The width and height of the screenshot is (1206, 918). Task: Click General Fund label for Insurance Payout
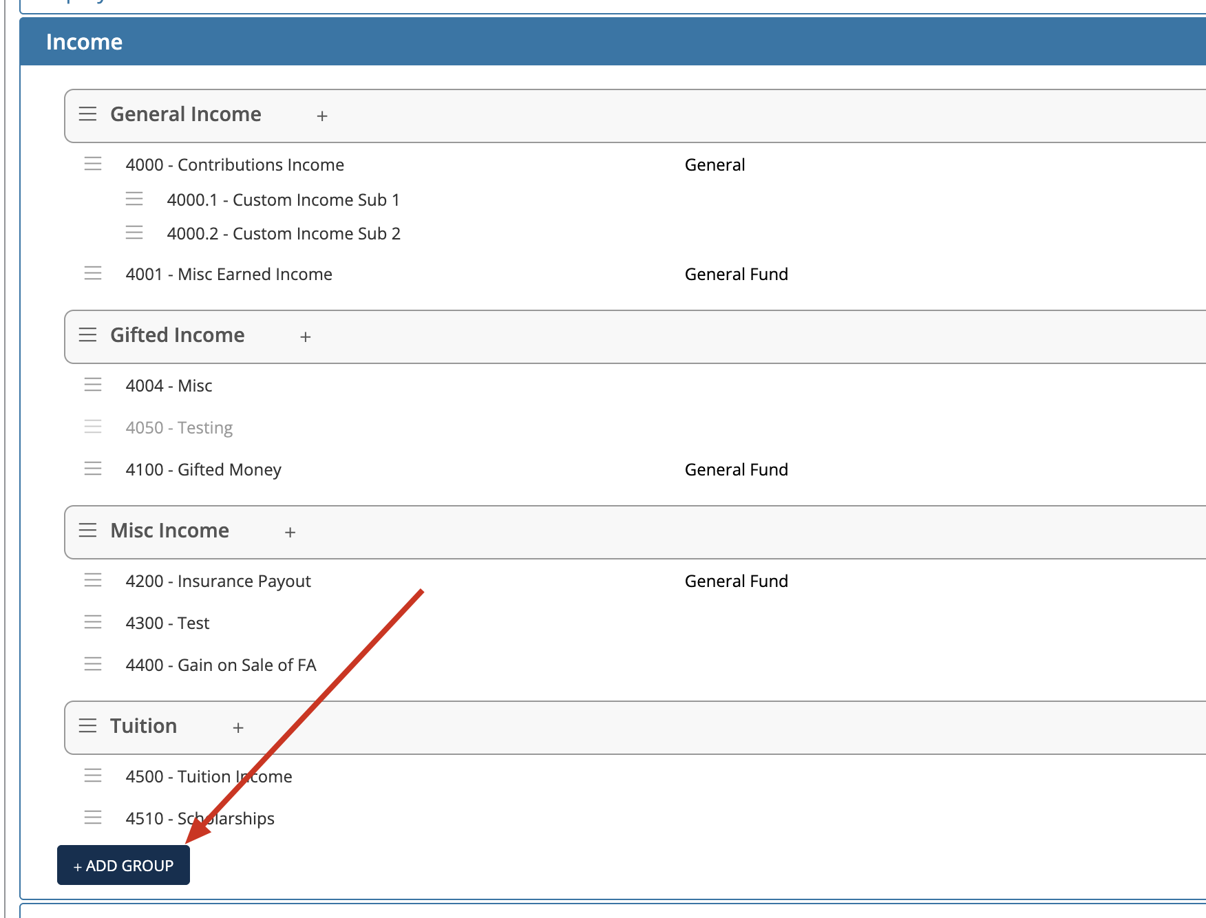[737, 581]
